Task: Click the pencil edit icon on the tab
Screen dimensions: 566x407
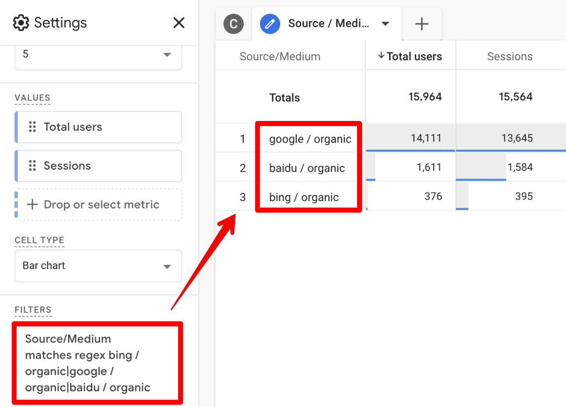Action: 270,24
